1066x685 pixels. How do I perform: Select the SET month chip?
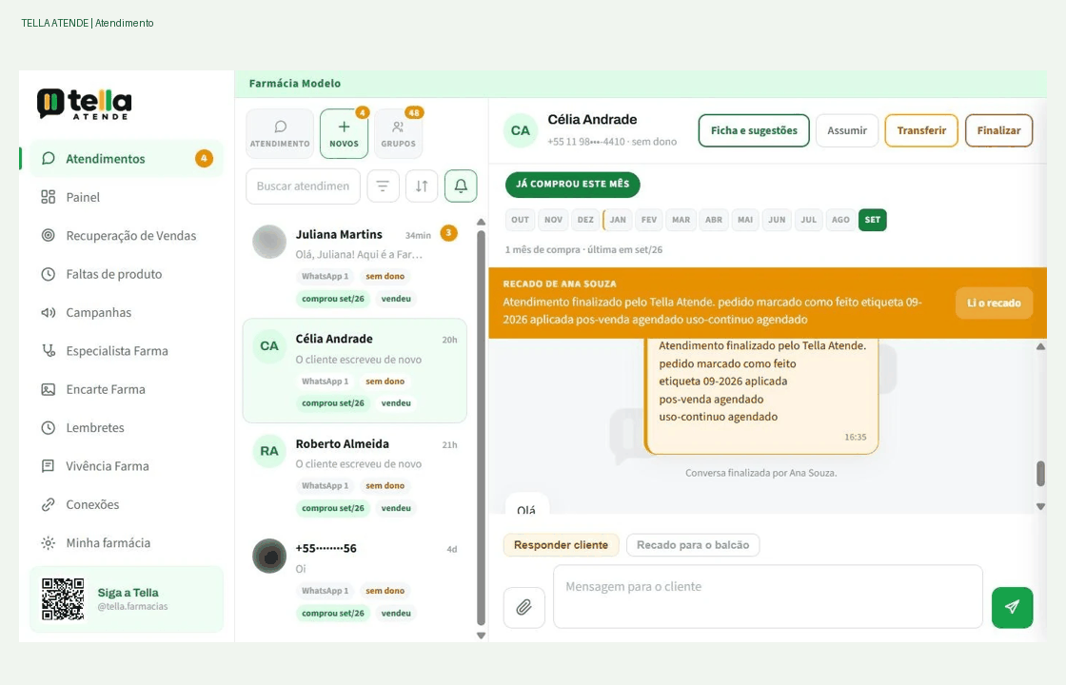tap(872, 220)
